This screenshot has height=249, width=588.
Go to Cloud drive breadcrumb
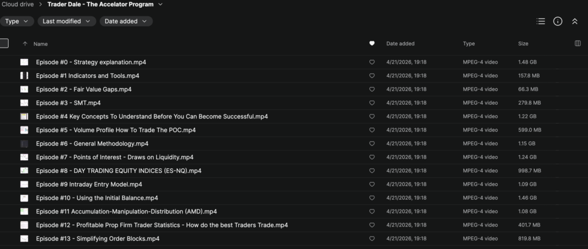click(18, 5)
